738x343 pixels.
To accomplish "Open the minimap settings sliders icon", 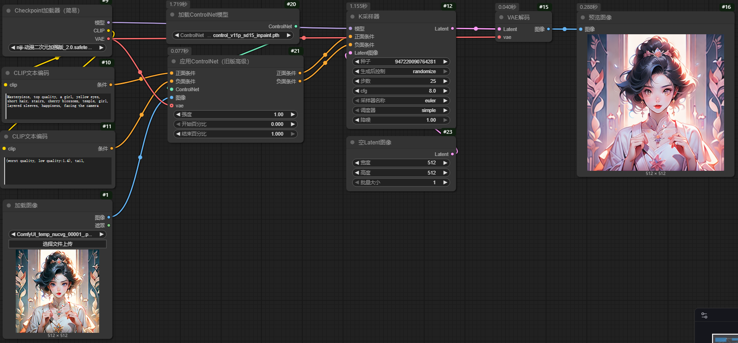I will click(x=704, y=316).
